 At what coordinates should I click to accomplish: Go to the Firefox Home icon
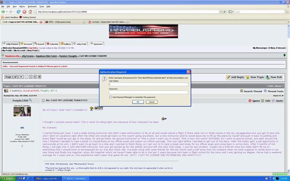coord(30,12)
